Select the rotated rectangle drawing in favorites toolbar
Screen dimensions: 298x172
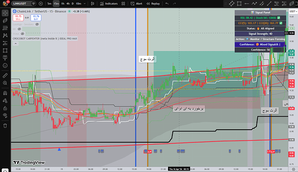[231, 3]
